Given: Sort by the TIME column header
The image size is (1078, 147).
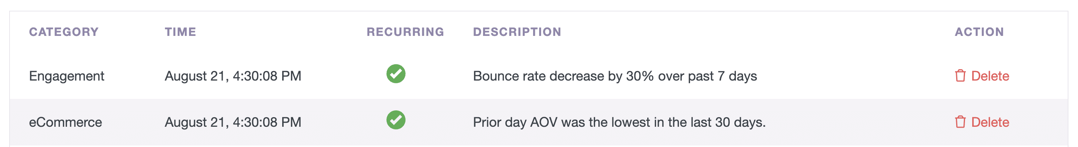Looking at the screenshot, I should (180, 32).
